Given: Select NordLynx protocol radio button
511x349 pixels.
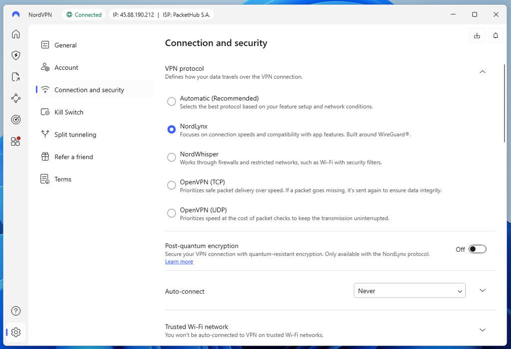Looking at the screenshot, I should tap(172, 130).
